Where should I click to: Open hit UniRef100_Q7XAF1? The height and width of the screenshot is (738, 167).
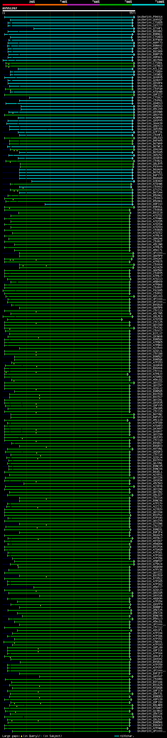click(150, 28)
